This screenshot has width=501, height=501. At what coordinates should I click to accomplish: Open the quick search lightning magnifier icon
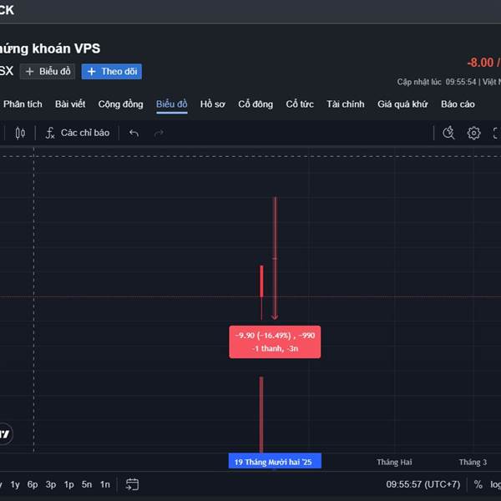(x=448, y=133)
